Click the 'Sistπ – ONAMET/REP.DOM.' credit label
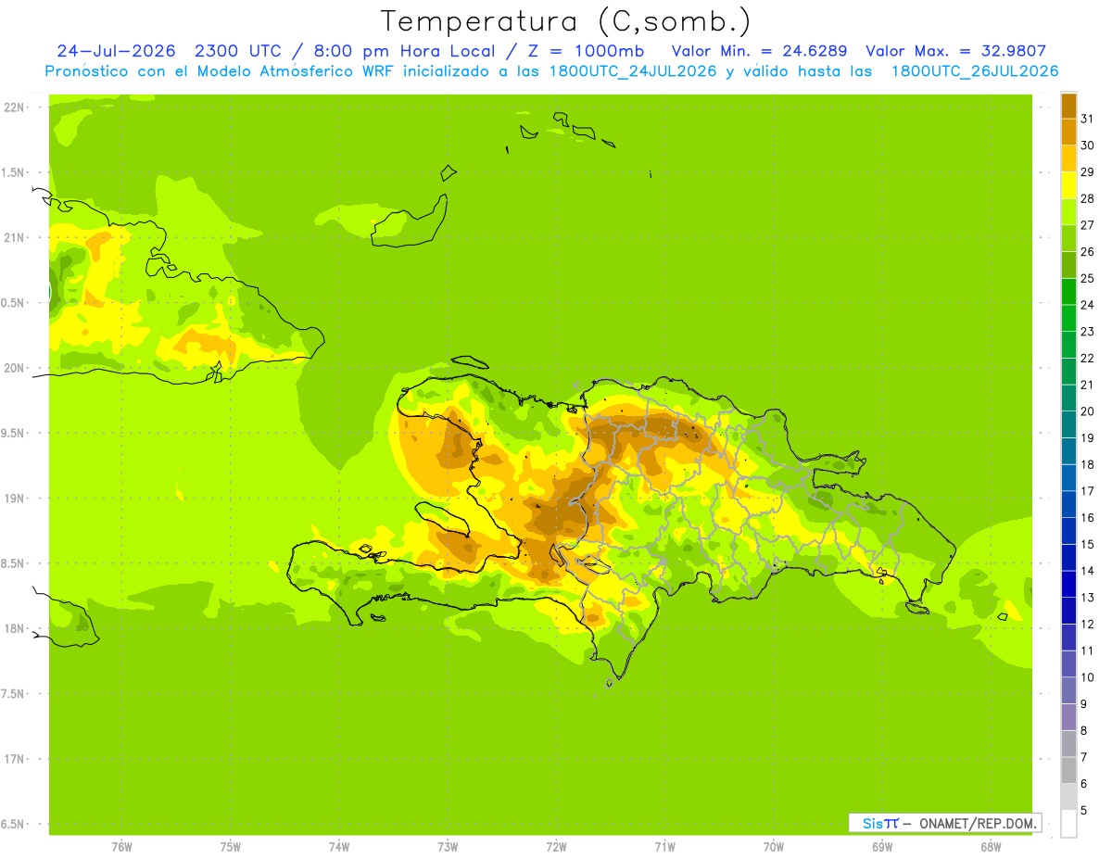Viewport: 1112px width, 859px height. point(944,823)
